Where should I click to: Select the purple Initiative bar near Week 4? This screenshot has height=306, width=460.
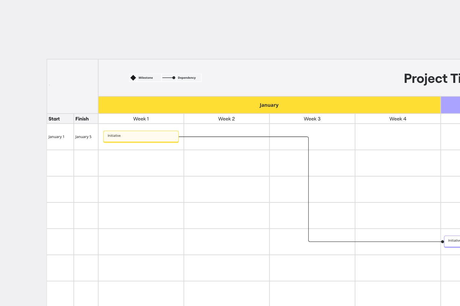453,242
